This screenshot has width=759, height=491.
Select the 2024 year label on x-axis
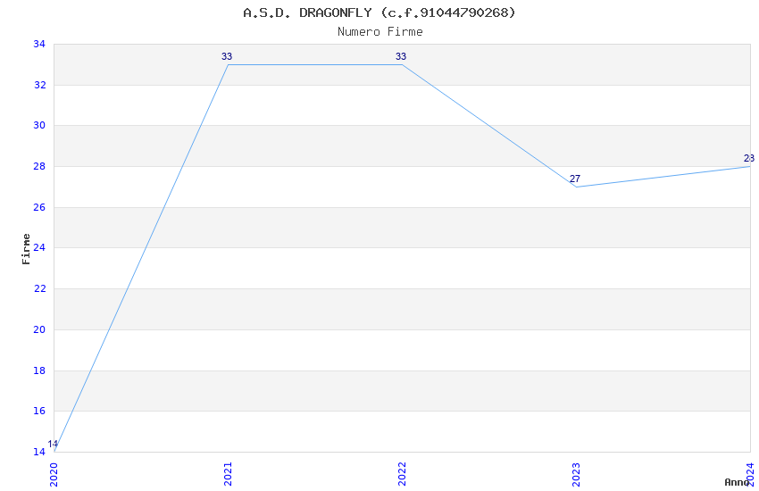750,474
